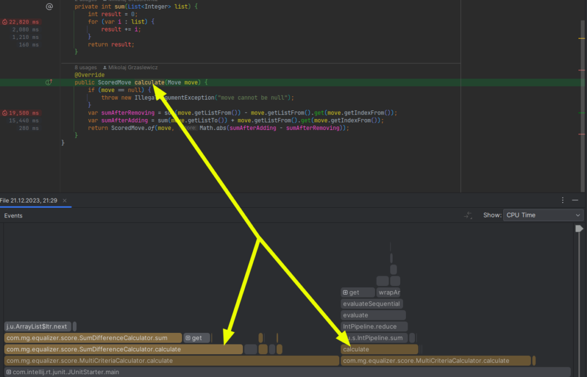Click the 22,820 ms profiler hint icon

pyautogui.click(x=5, y=22)
